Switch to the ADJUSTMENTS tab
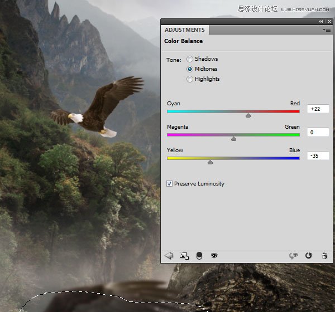This screenshot has width=335, height=312. coord(185,30)
